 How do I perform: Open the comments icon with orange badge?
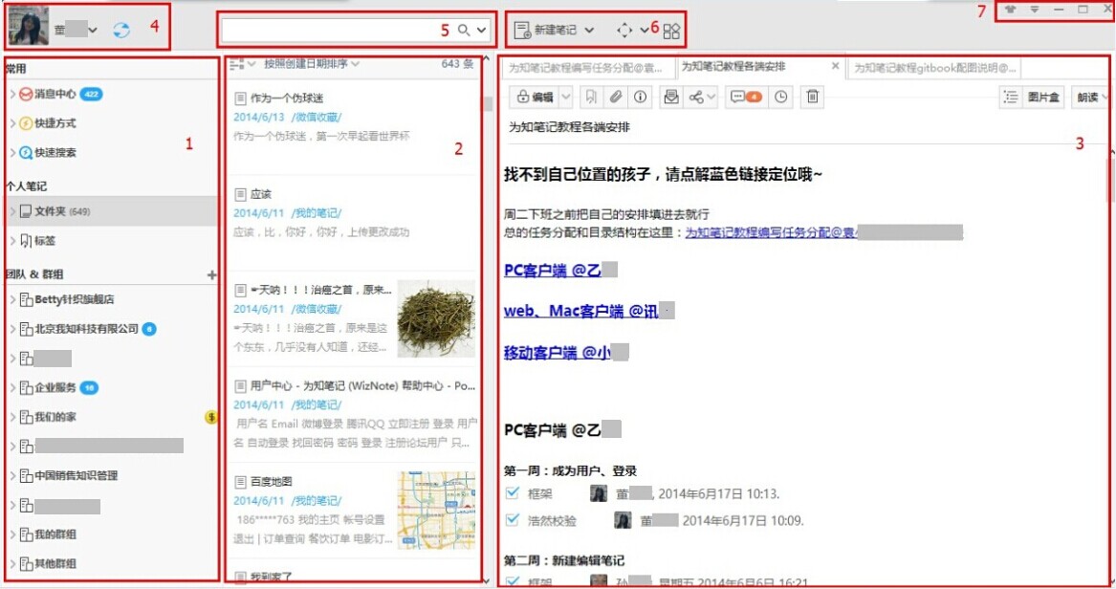[746, 97]
